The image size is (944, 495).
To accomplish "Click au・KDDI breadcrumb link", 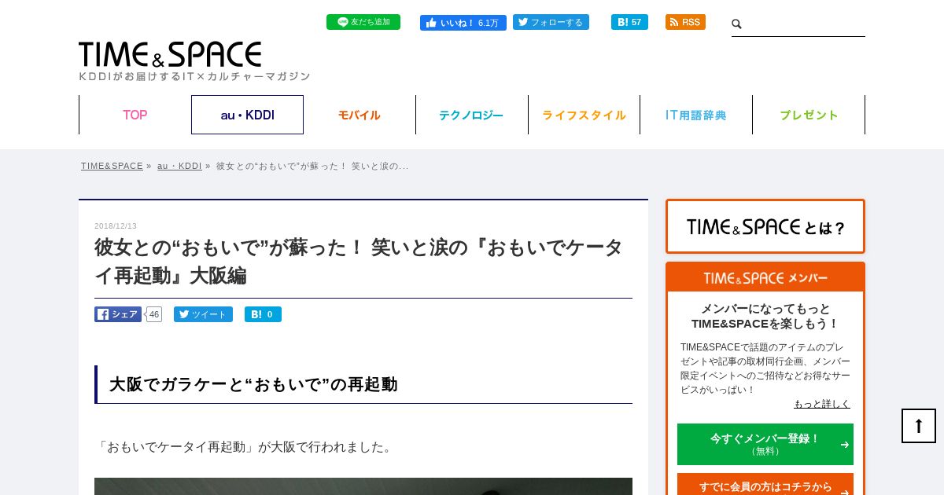I will pyautogui.click(x=179, y=166).
